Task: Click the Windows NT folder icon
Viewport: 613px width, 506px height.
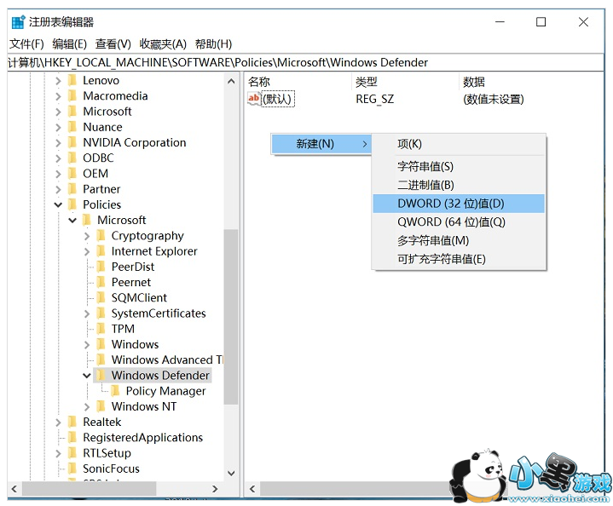Action: pyautogui.click(x=101, y=406)
